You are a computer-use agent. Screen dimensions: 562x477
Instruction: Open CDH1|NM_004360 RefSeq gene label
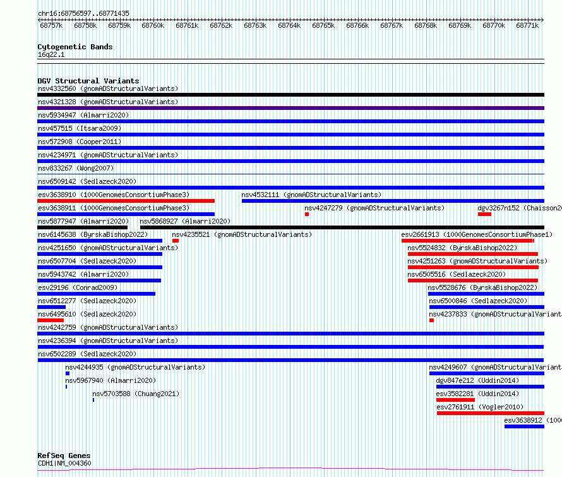coord(64,463)
